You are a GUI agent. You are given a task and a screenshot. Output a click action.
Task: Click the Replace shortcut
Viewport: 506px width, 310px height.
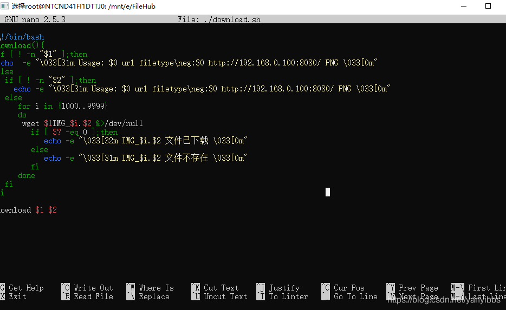click(x=148, y=296)
